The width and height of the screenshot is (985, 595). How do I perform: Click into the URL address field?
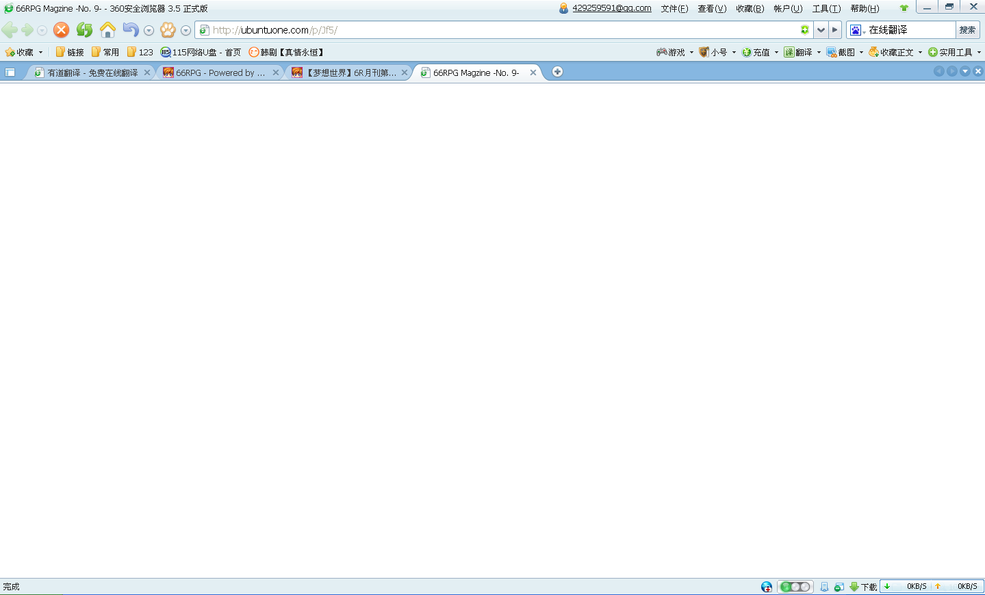pos(503,30)
